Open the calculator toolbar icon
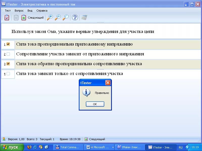This screenshot has height=151, width=202. pyautogui.click(x=84, y=17)
